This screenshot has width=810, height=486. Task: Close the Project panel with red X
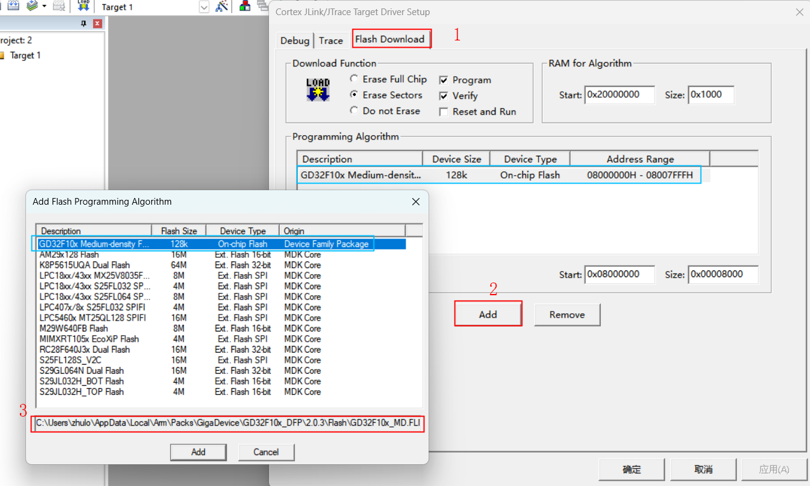(97, 24)
